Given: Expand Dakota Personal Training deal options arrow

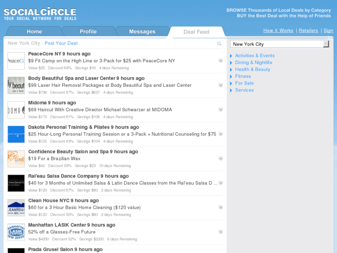Looking at the screenshot, I should pos(221,134).
